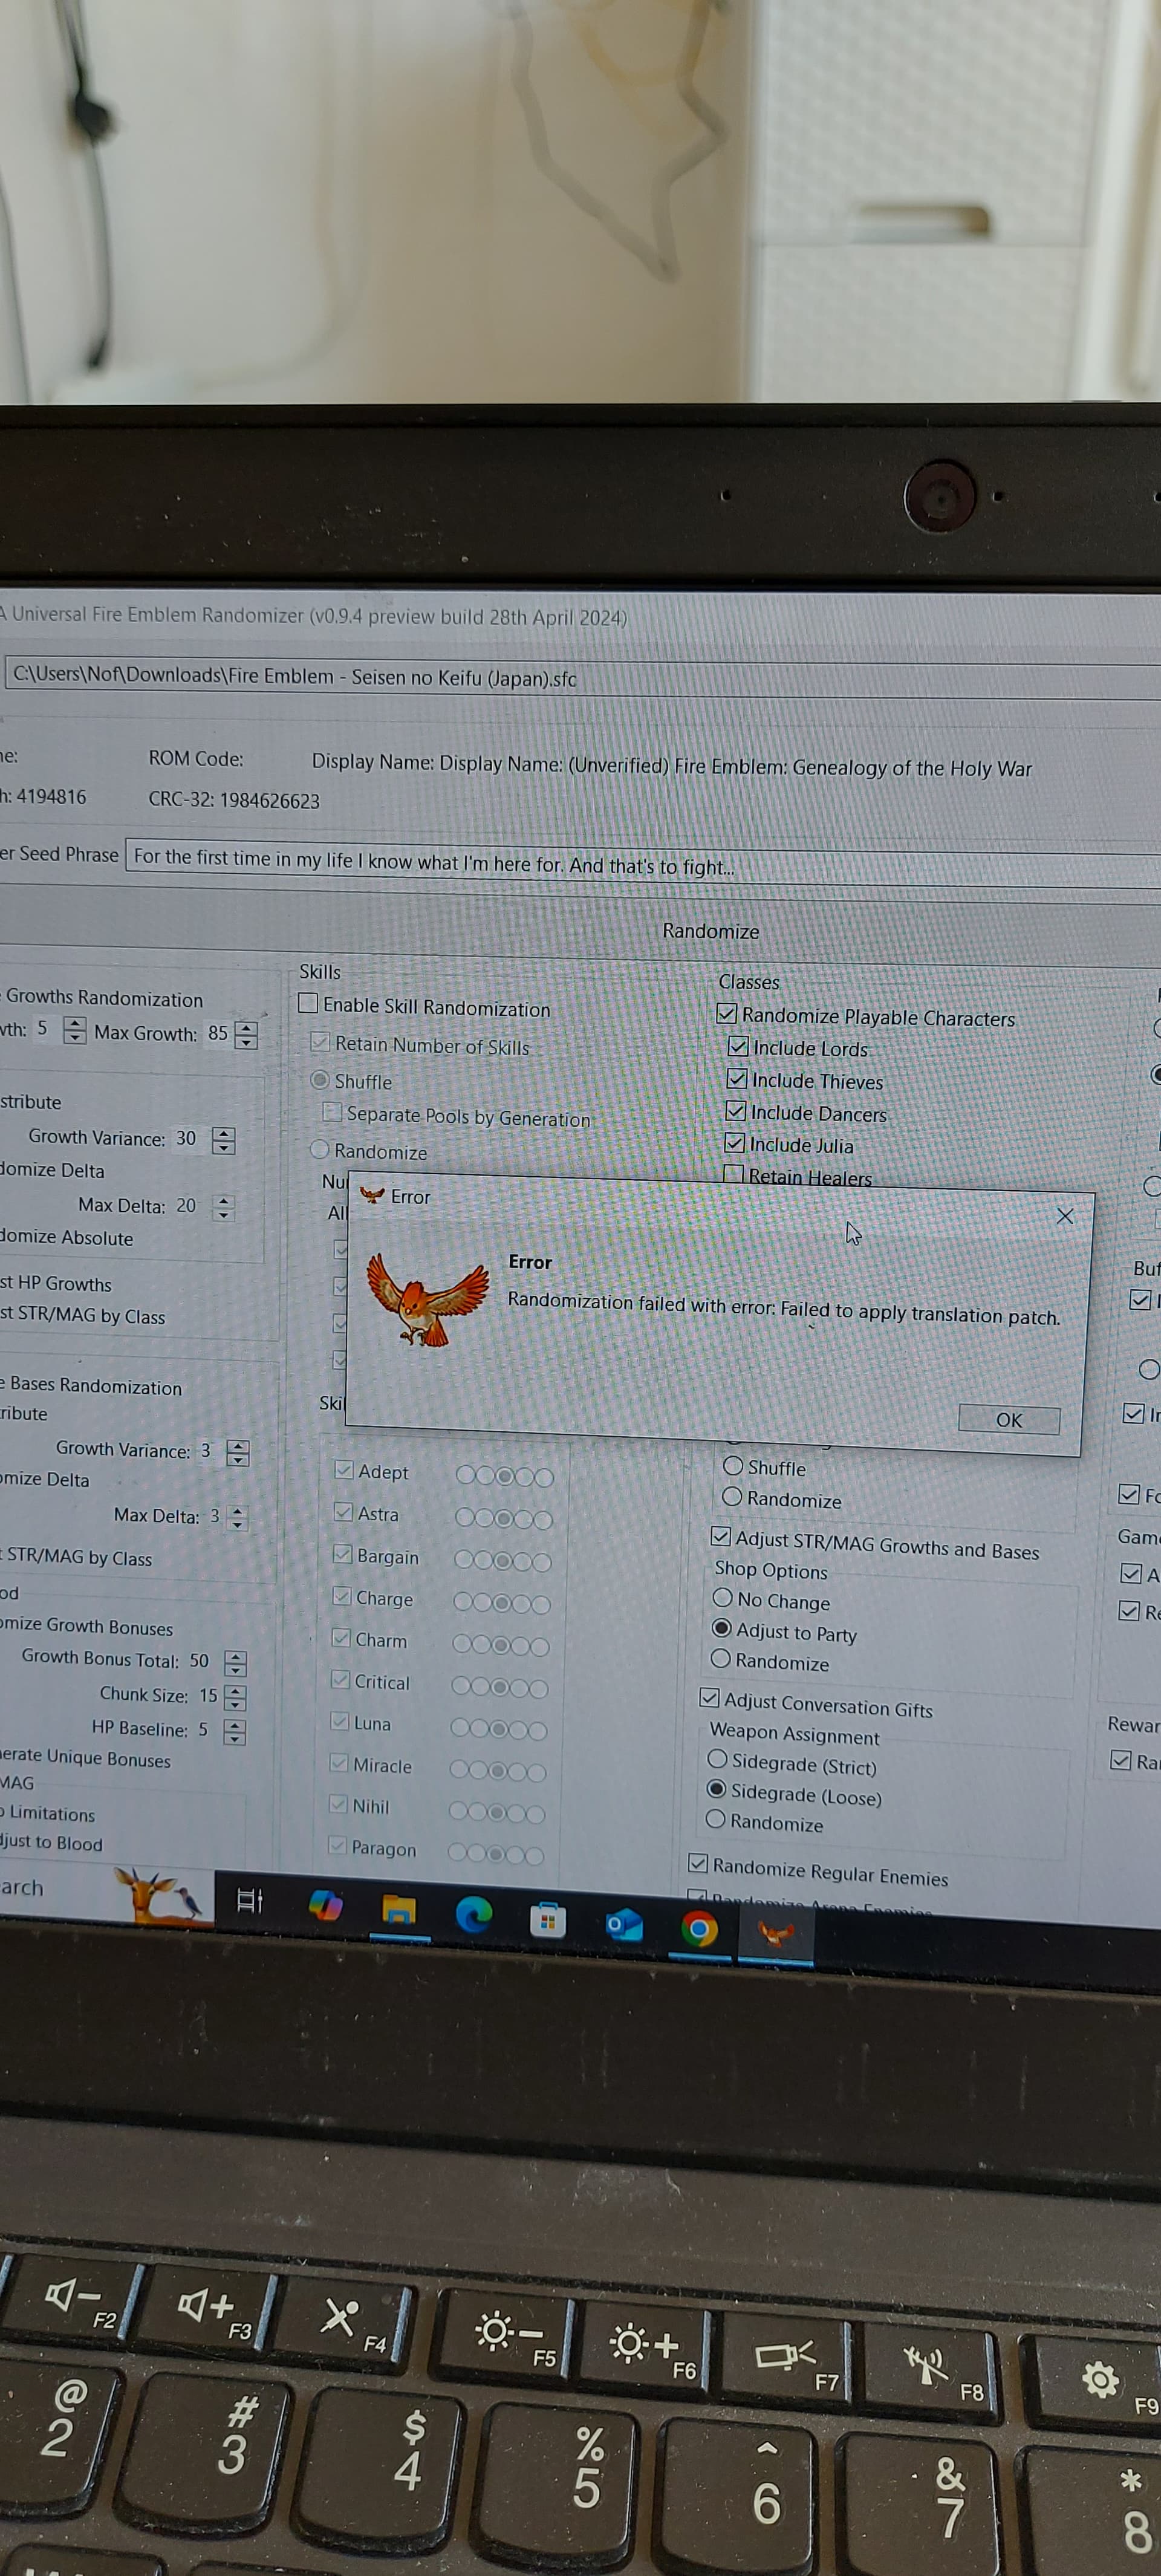The height and width of the screenshot is (2576, 1161).
Task: Click the Seed Phrase text field
Action: click(643, 864)
